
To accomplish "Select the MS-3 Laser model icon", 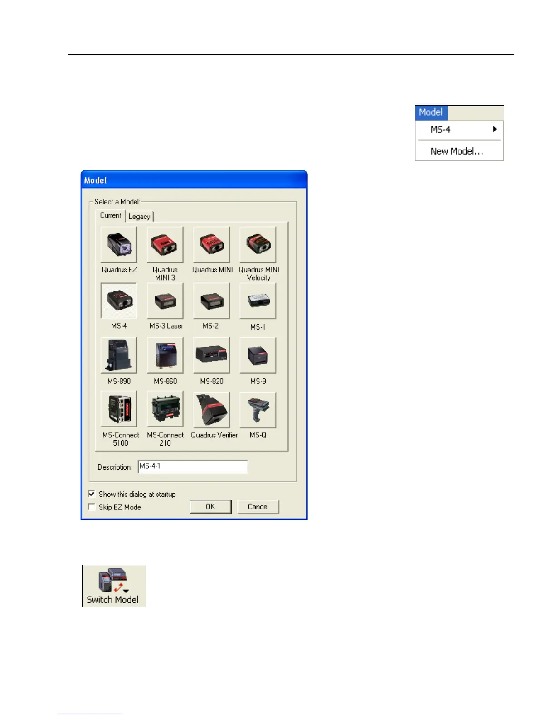I will coord(165,301).
